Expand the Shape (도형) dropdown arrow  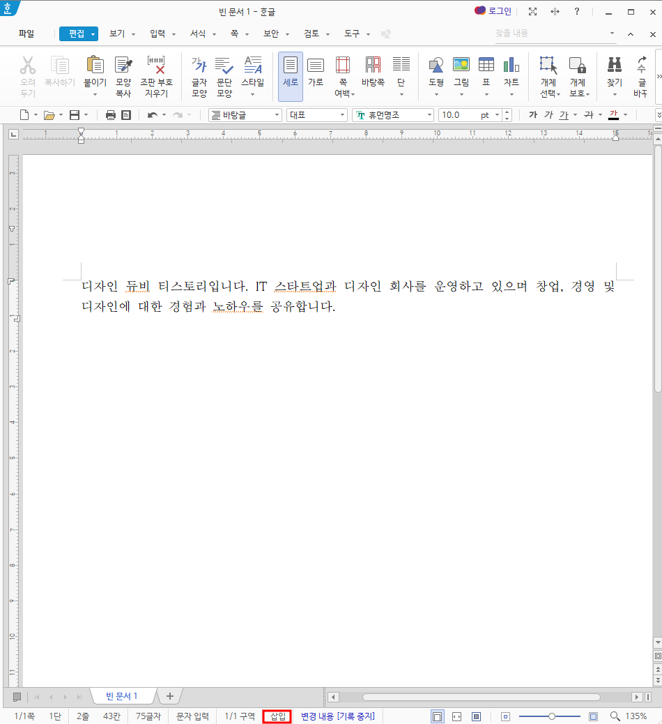[x=436, y=95]
